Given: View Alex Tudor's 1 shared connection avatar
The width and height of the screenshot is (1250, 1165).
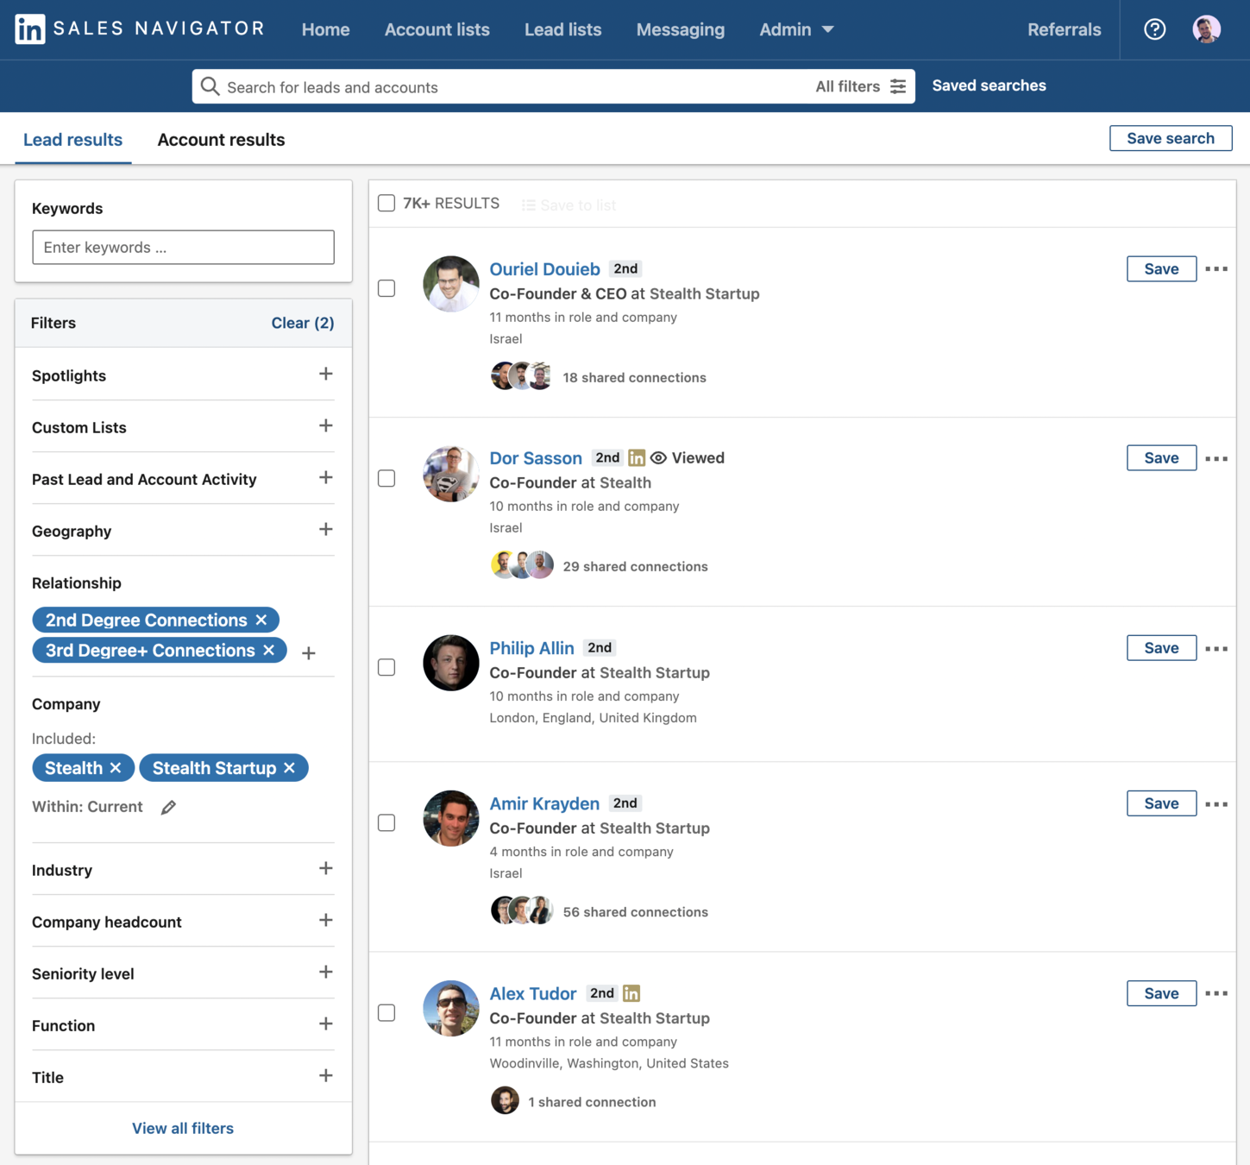Looking at the screenshot, I should pyautogui.click(x=505, y=1100).
